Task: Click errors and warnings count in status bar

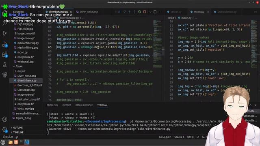Action: pos(8,137)
